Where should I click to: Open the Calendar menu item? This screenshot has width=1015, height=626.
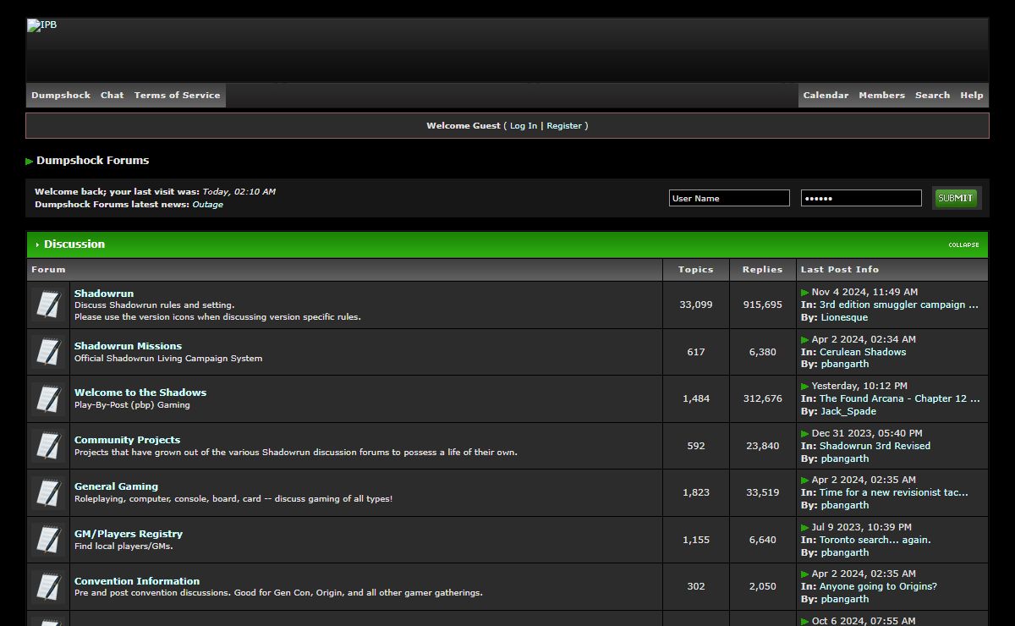(x=825, y=96)
